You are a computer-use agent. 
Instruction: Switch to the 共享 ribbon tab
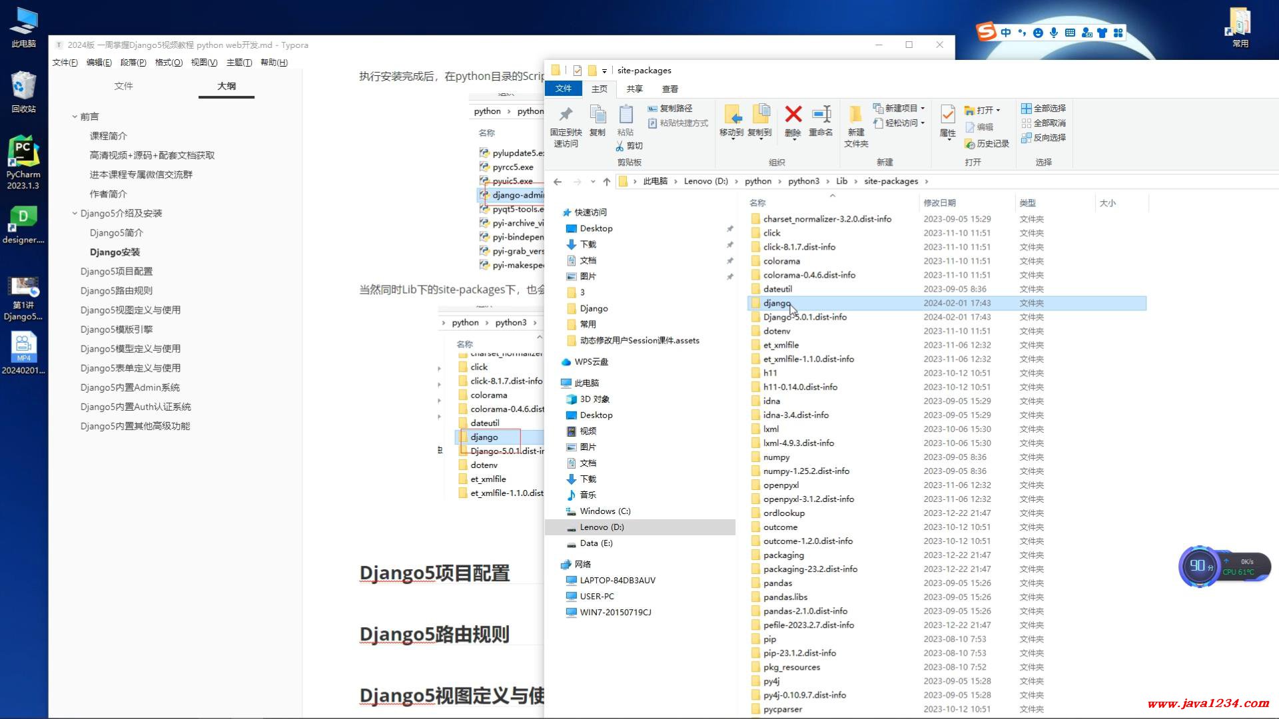pyautogui.click(x=634, y=89)
